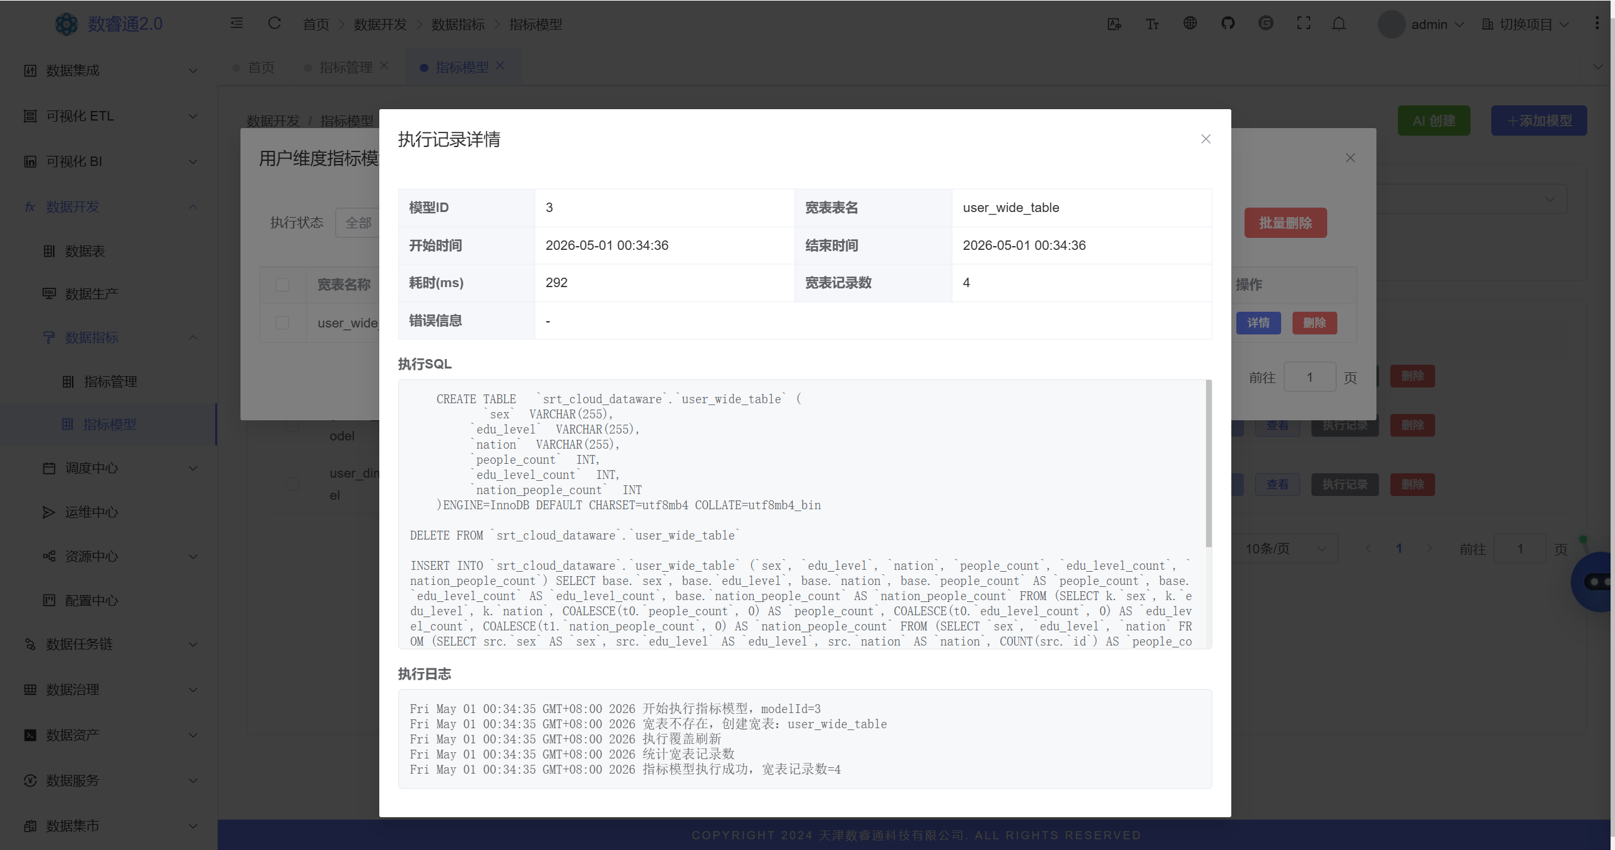Click the 数据资产 sidebar icon

click(30, 735)
